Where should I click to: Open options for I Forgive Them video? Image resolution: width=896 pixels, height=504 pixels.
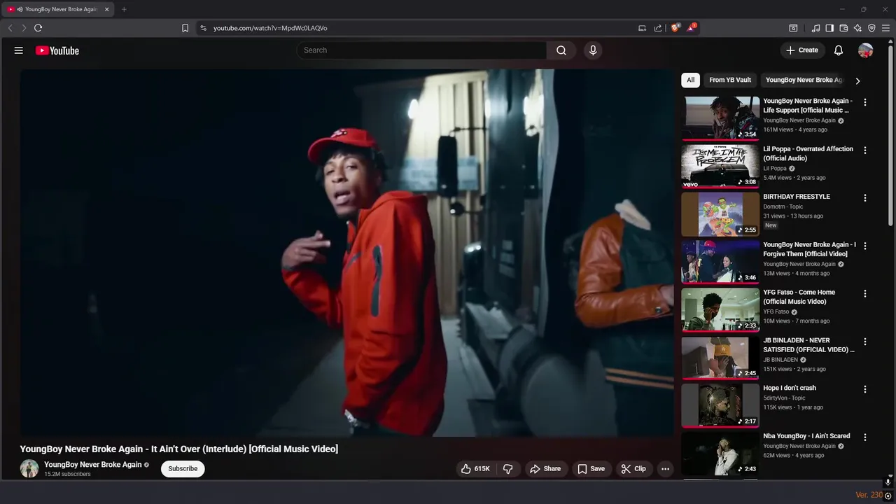865,246
